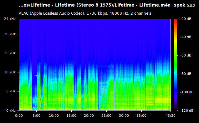Click the -120 dB scale label
The width and height of the screenshot is (199, 123).
[187, 111]
